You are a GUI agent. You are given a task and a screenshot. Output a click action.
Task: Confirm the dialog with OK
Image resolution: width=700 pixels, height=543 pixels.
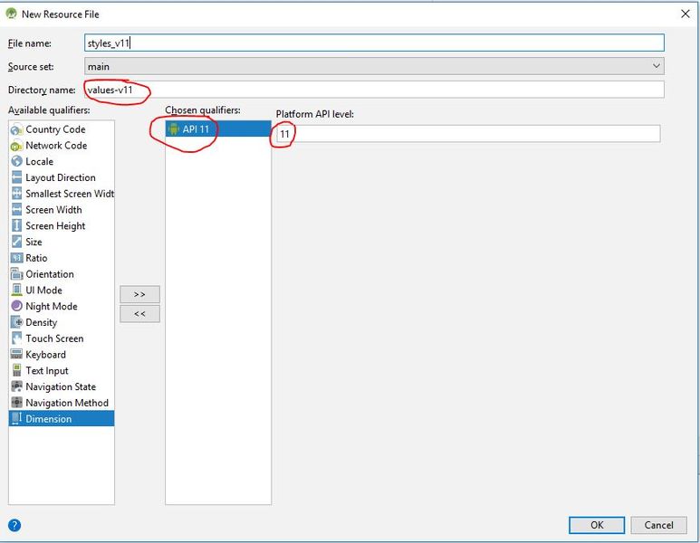click(x=597, y=525)
